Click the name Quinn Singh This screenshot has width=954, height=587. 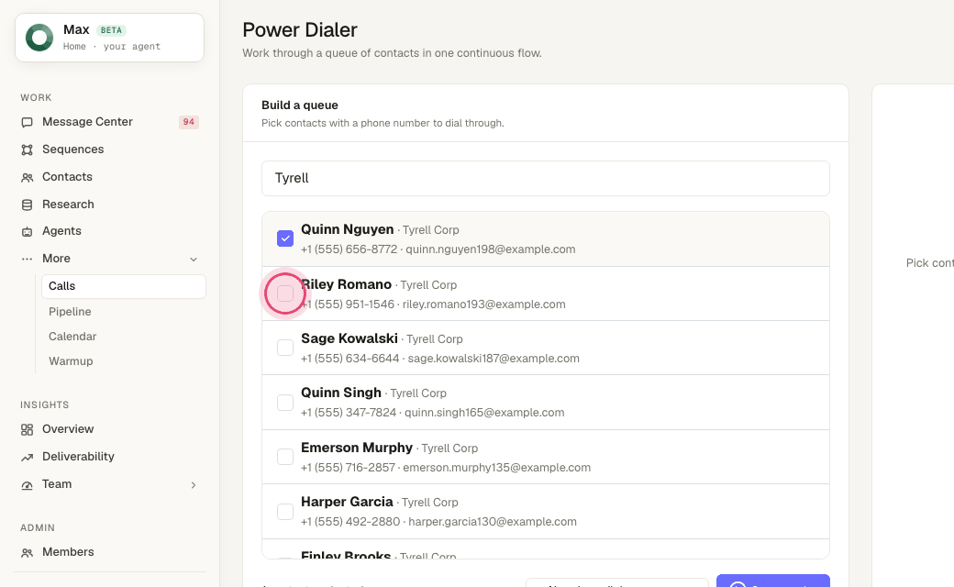point(341,393)
